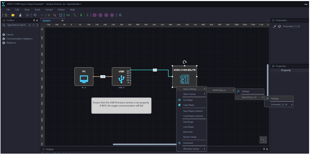Expand Open Canvas submenu

[192, 94]
